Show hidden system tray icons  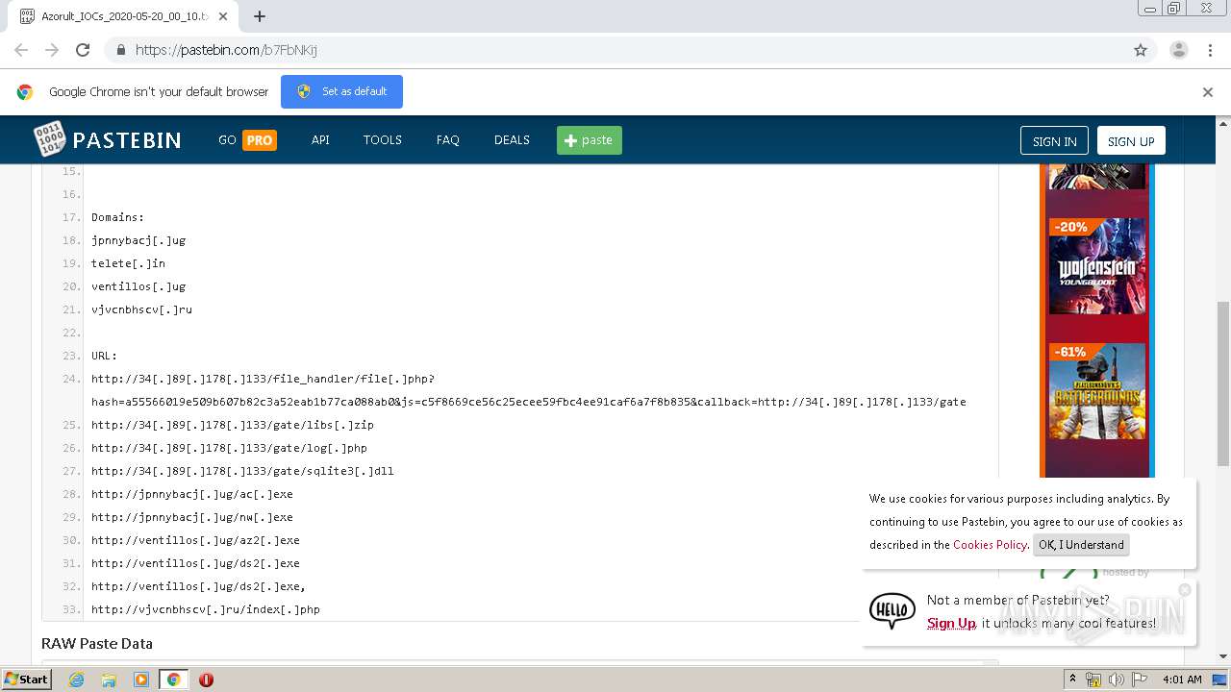tap(1072, 680)
